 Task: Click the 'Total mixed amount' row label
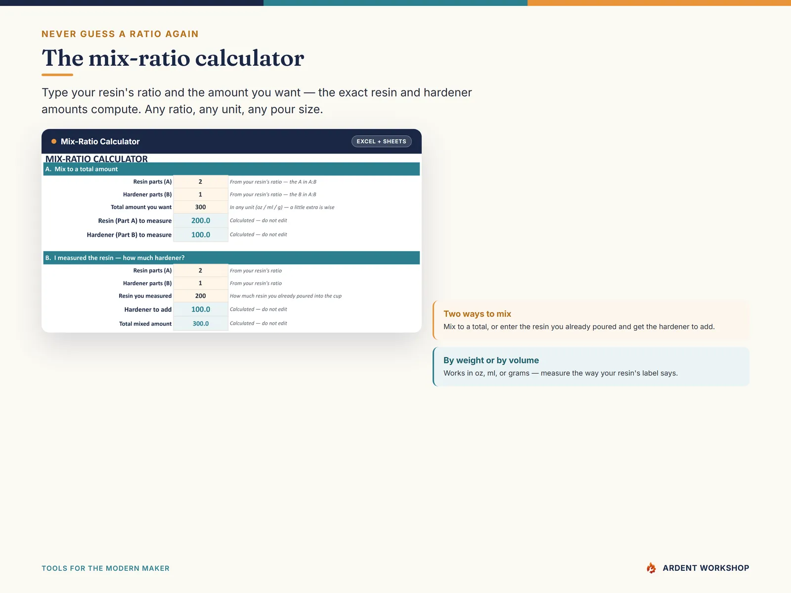coord(145,324)
